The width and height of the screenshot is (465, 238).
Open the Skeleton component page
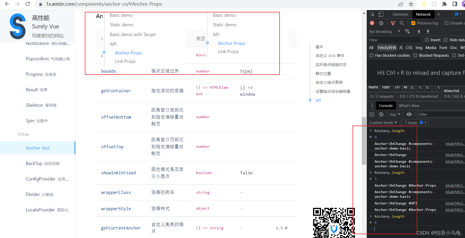click(x=41, y=105)
